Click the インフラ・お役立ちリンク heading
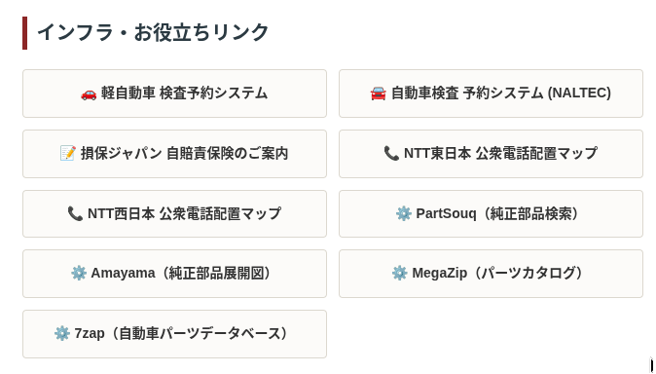This screenshot has width=656, height=374. (153, 33)
